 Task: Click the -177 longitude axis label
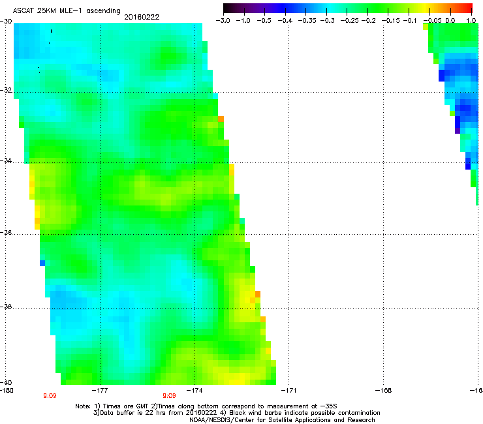(100, 391)
